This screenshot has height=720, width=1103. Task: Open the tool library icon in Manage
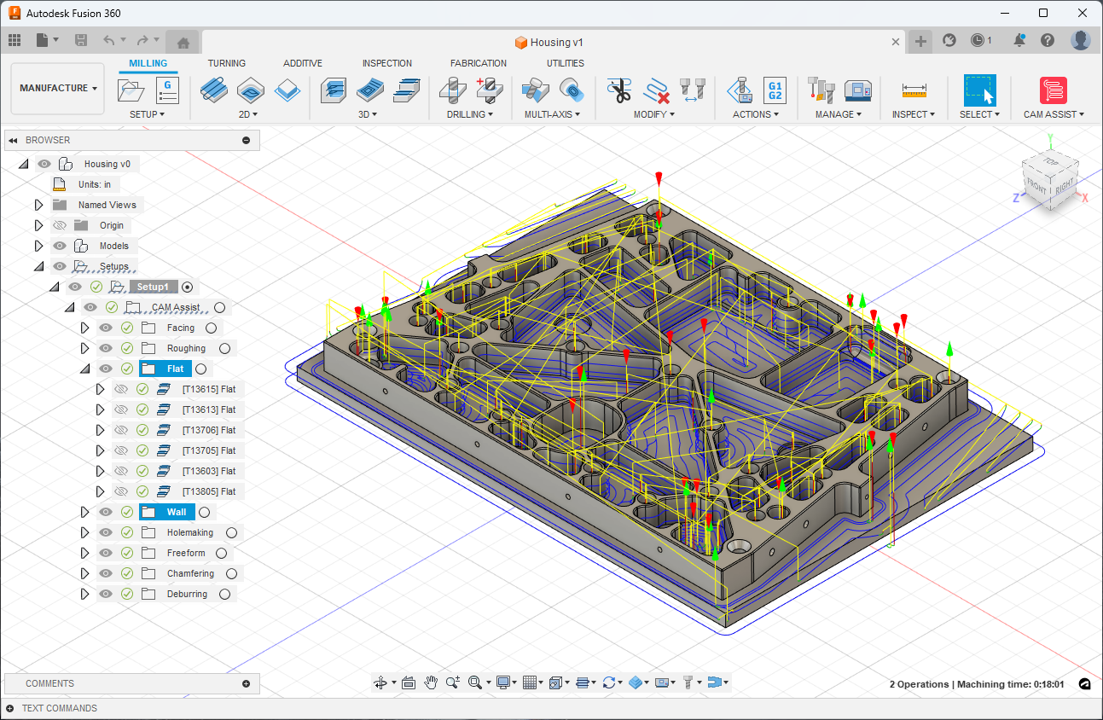click(x=821, y=90)
